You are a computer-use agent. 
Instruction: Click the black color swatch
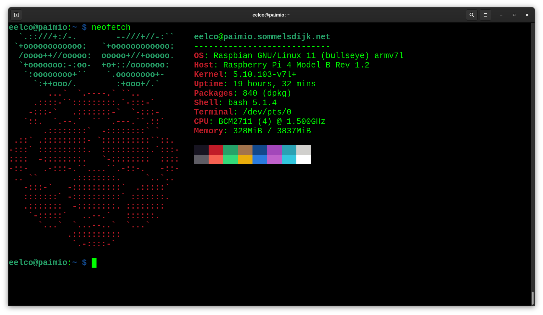pyautogui.click(x=201, y=150)
